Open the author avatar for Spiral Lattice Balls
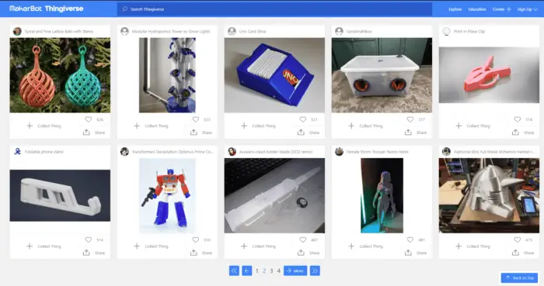This screenshot has height=286, width=544. (x=17, y=32)
